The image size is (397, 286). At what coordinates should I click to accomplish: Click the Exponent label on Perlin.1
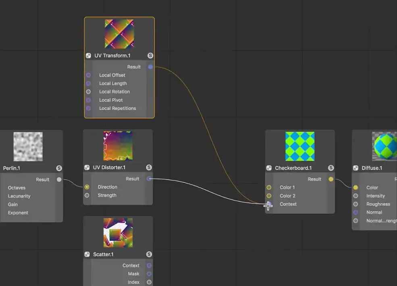coord(18,212)
